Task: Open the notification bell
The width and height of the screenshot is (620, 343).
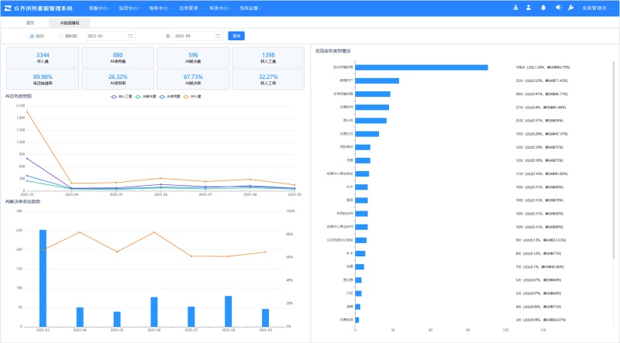Action: pyautogui.click(x=542, y=8)
